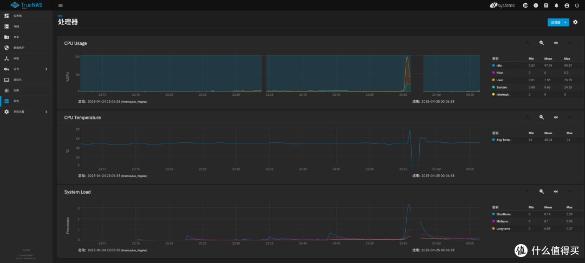Step back in CPU Usage chart
585x263 pixels.
(556, 43)
